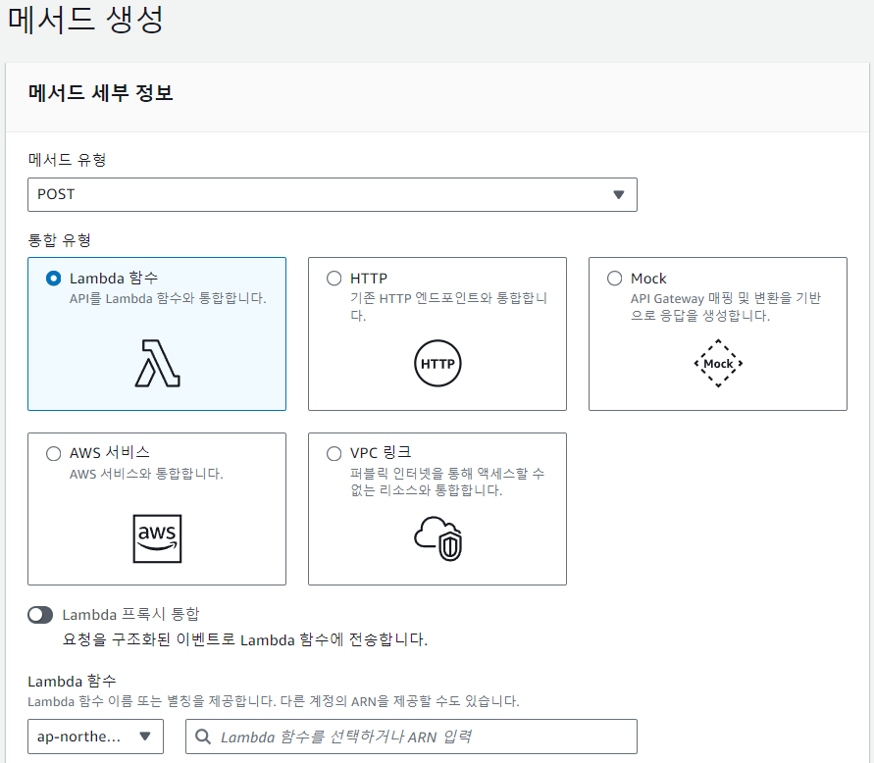The image size is (874, 763).
Task: Click the Lambda ARN help text
Action: coord(273,701)
